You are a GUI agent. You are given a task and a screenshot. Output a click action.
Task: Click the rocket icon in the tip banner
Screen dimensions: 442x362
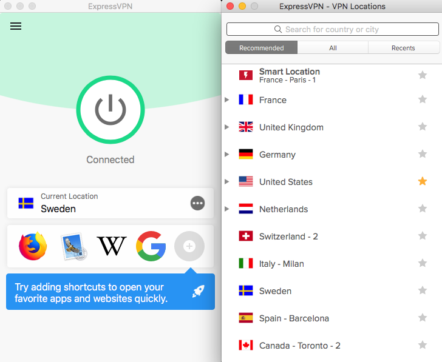click(198, 291)
